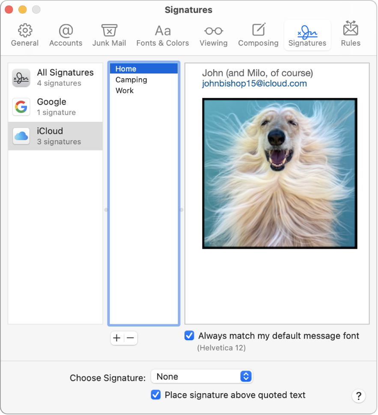Disable Place signature above quoted text
Image resolution: width=378 pixels, height=415 pixels.
tap(156, 395)
